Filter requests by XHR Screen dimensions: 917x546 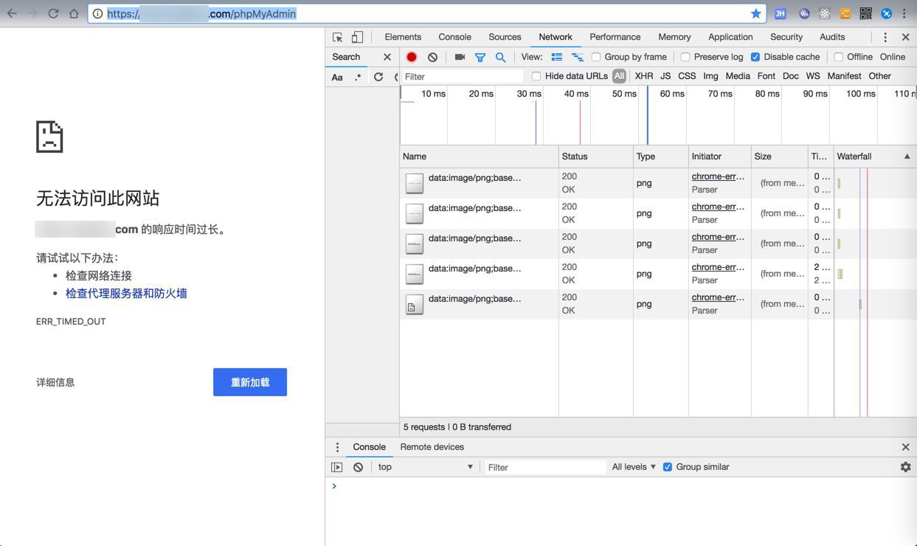[643, 76]
